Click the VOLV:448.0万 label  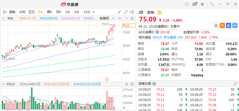tap(30, 84)
